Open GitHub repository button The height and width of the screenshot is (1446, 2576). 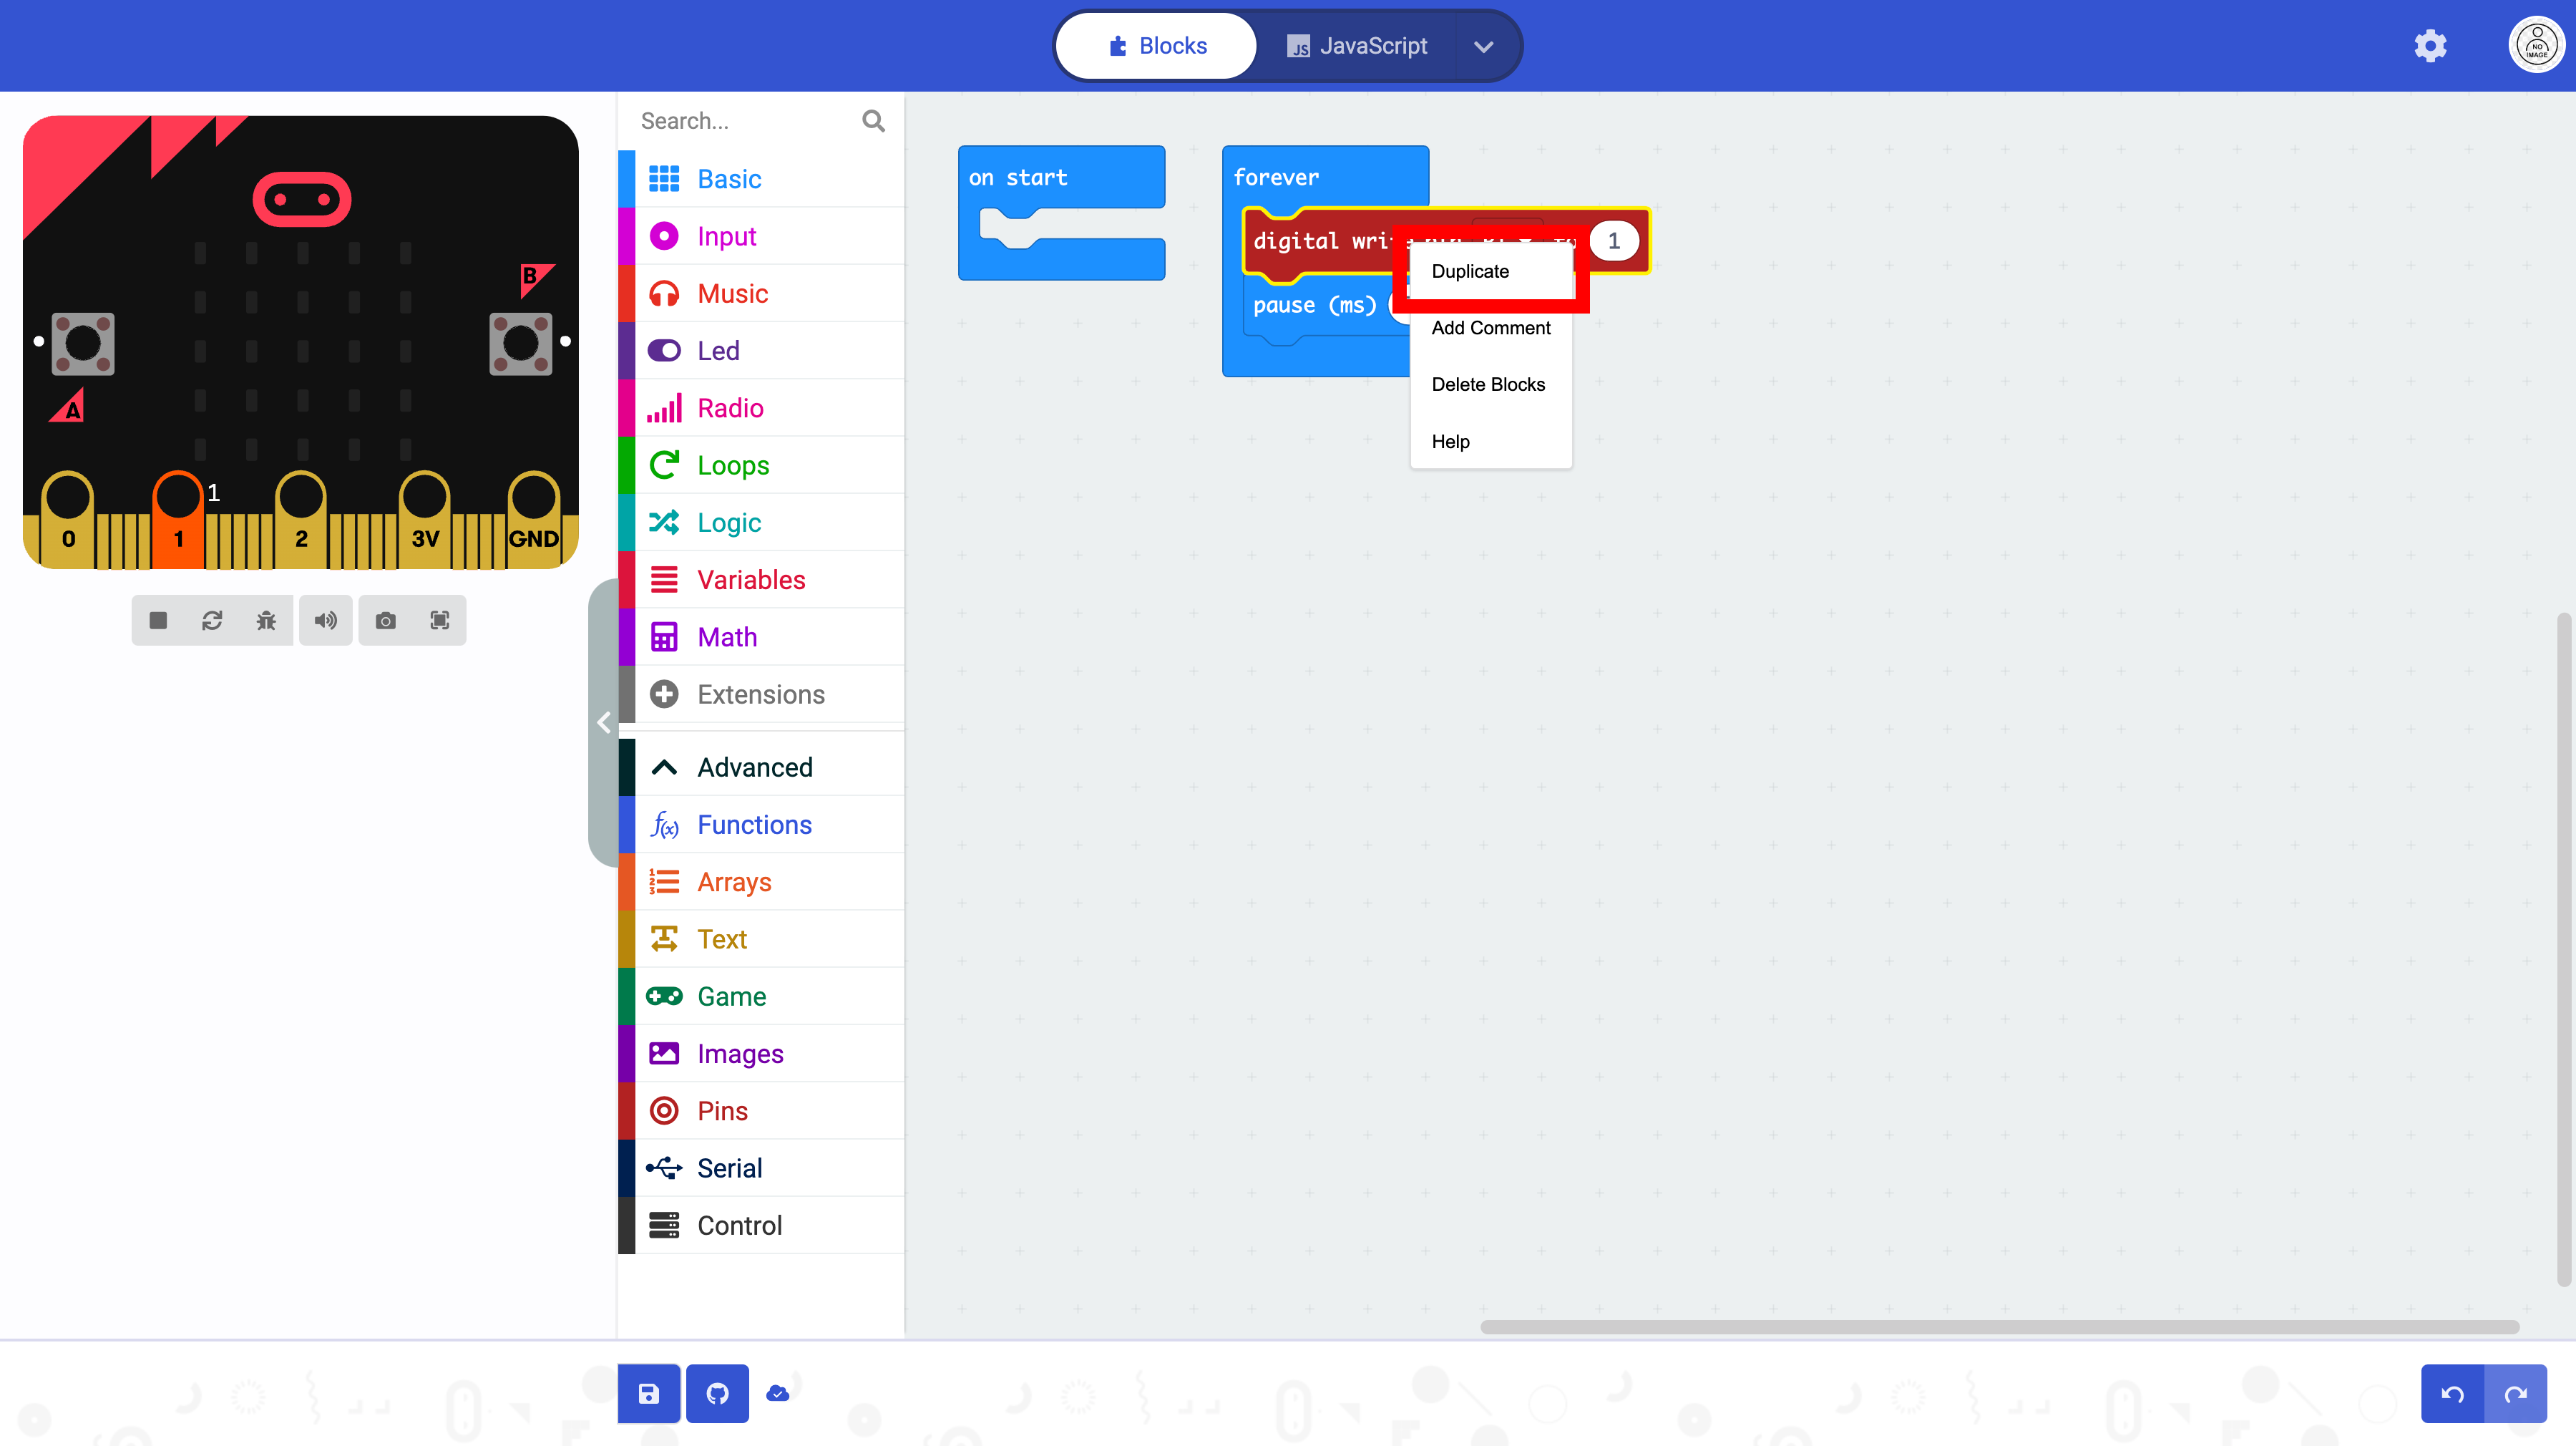[717, 1393]
